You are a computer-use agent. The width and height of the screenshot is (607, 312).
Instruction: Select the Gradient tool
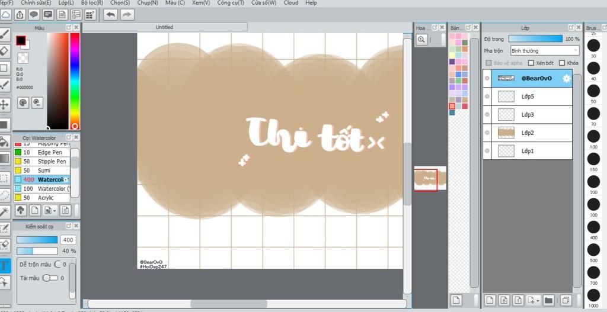coord(4,158)
